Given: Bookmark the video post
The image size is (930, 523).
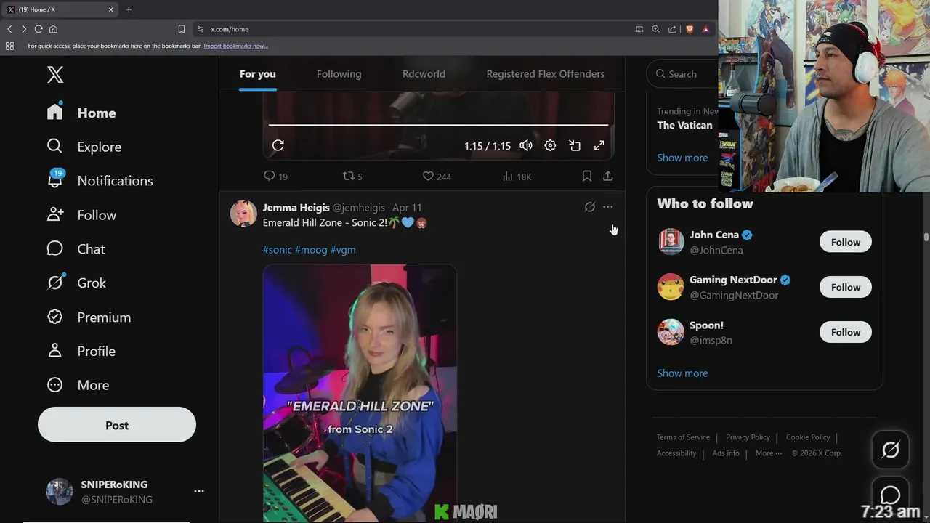Looking at the screenshot, I should tap(587, 176).
